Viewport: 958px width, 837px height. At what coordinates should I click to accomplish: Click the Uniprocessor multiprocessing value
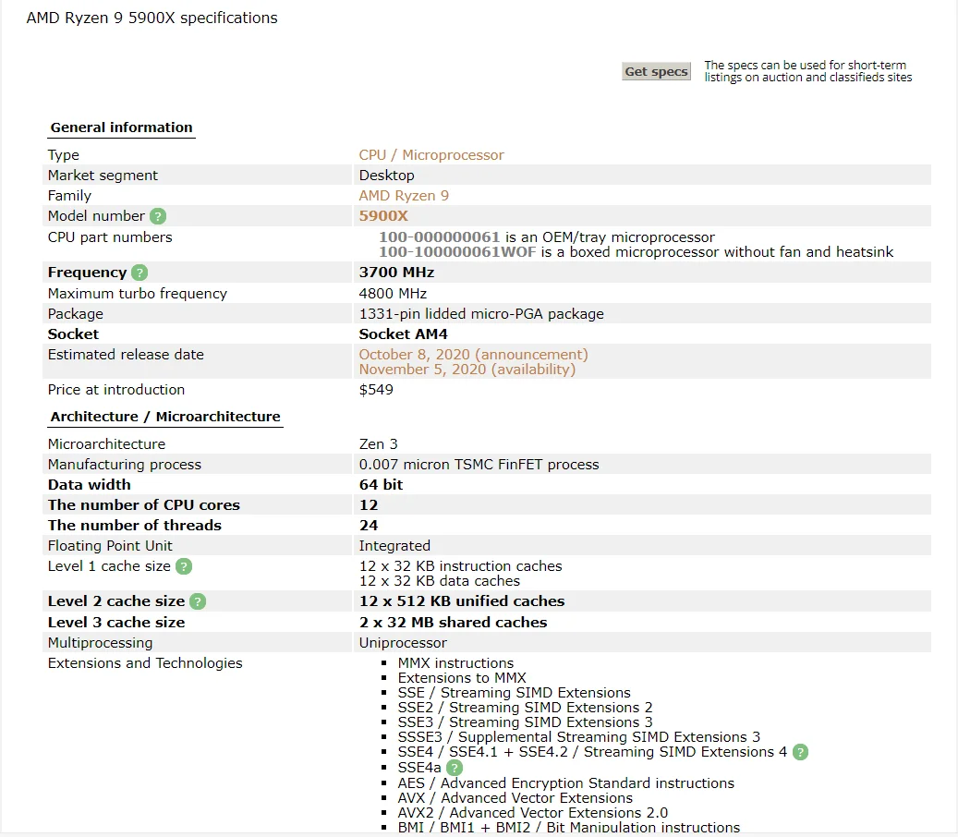pyautogui.click(x=403, y=643)
